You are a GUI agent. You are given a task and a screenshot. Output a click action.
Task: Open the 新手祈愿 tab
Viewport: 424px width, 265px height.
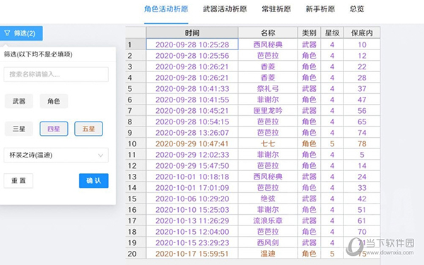[320, 9]
